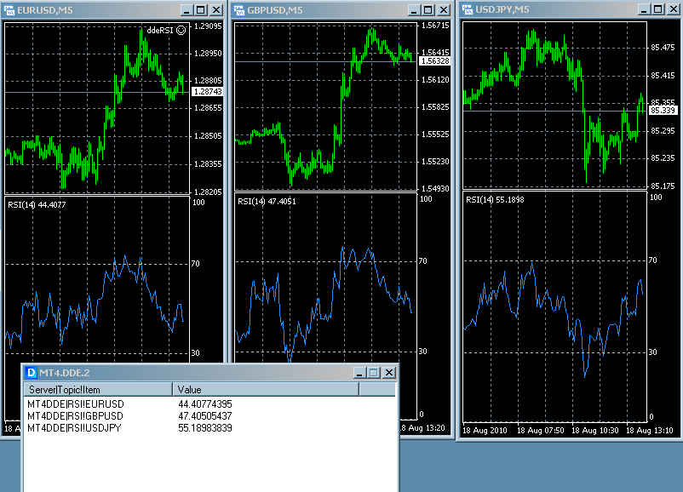The height and width of the screenshot is (492, 683).
Task: Click the EURUSD current price label 1.28743
Action: click(x=208, y=91)
